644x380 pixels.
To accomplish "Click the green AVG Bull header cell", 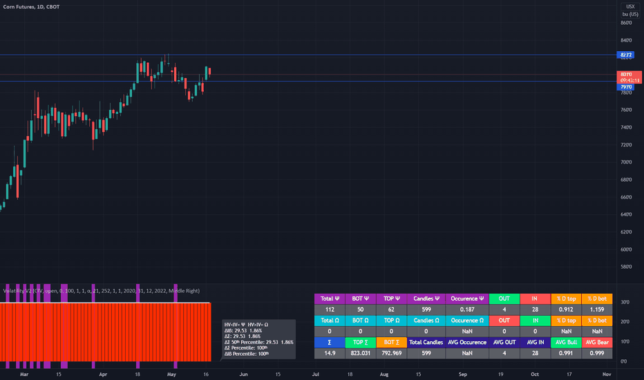I will tap(566, 342).
